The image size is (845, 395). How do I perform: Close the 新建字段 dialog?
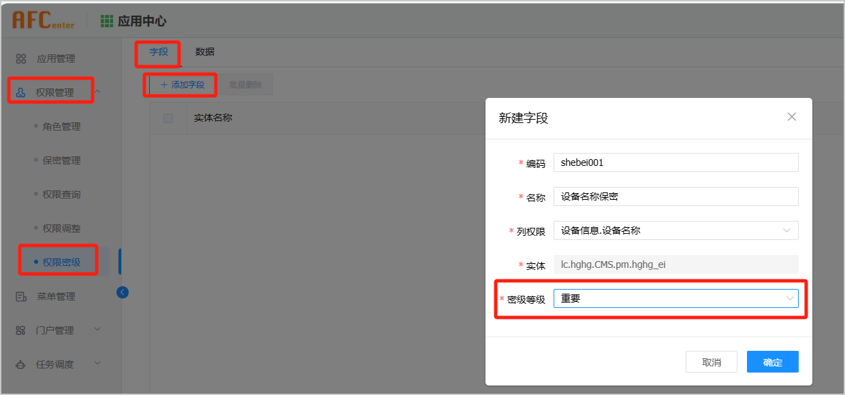click(x=791, y=117)
